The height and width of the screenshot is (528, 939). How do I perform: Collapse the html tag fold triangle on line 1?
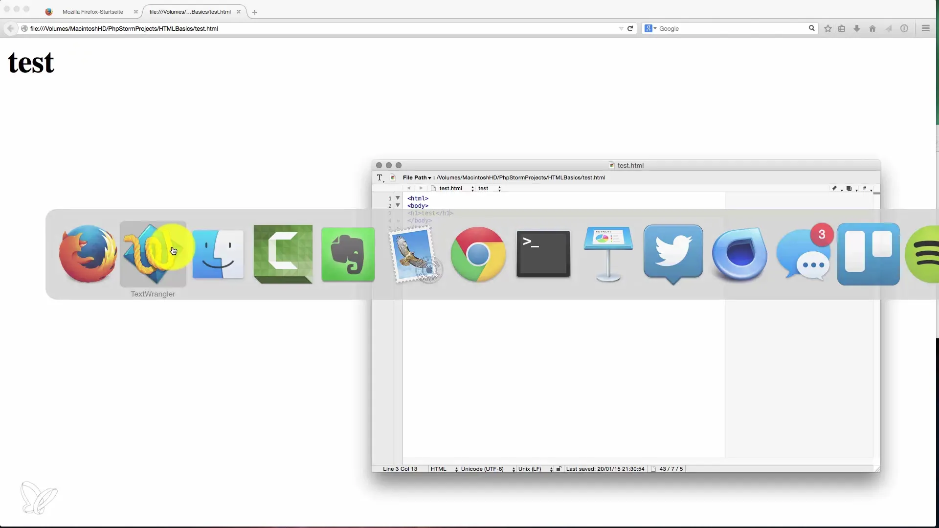pyautogui.click(x=398, y=198)
